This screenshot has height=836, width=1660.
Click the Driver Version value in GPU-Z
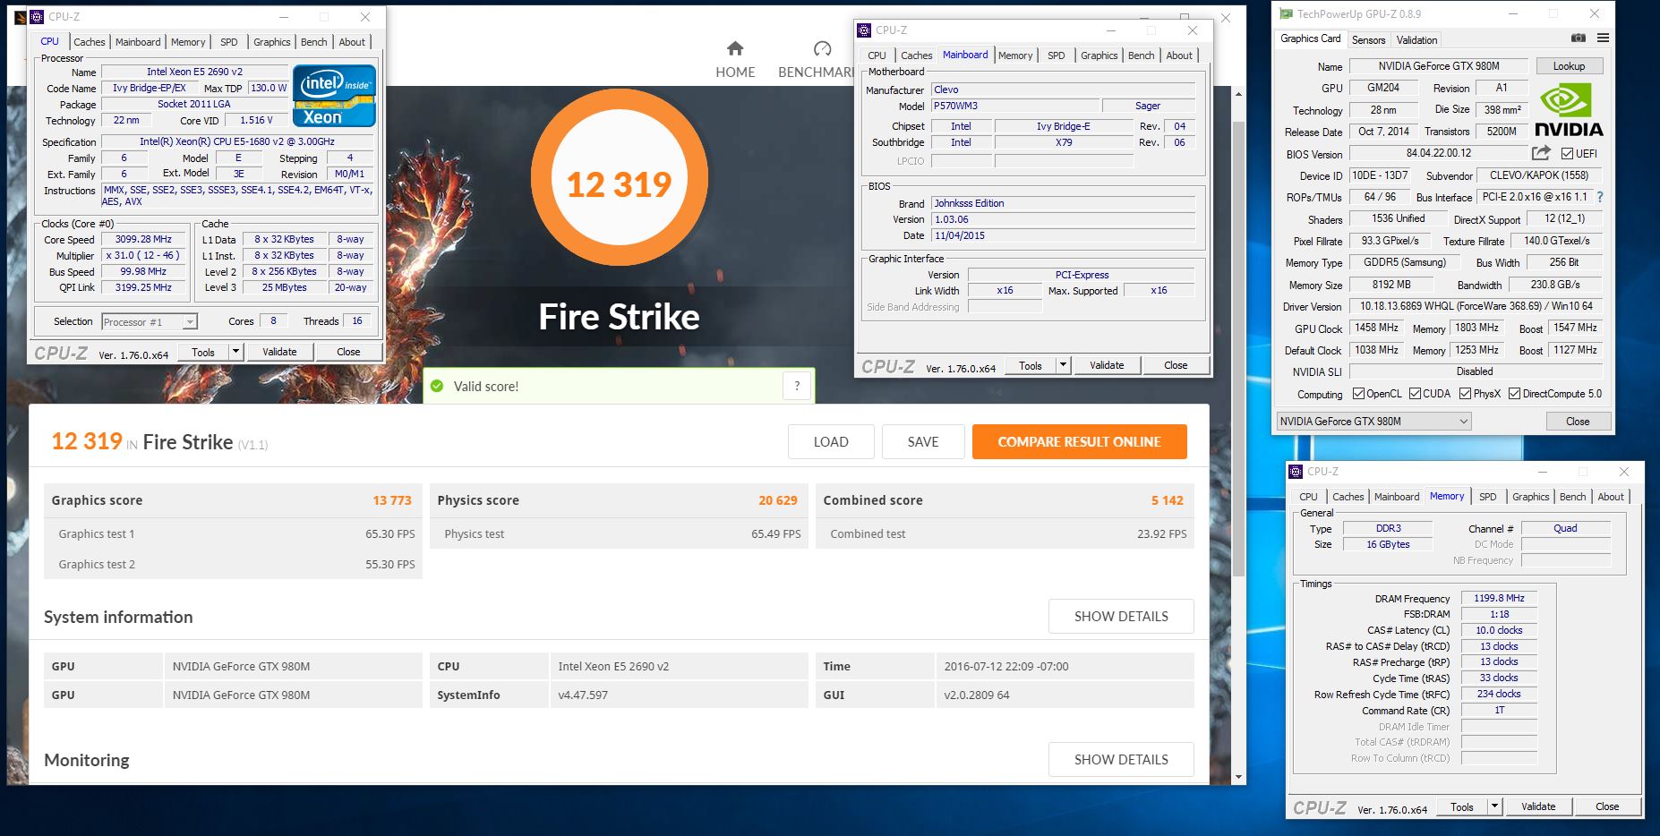[1476, 306]
